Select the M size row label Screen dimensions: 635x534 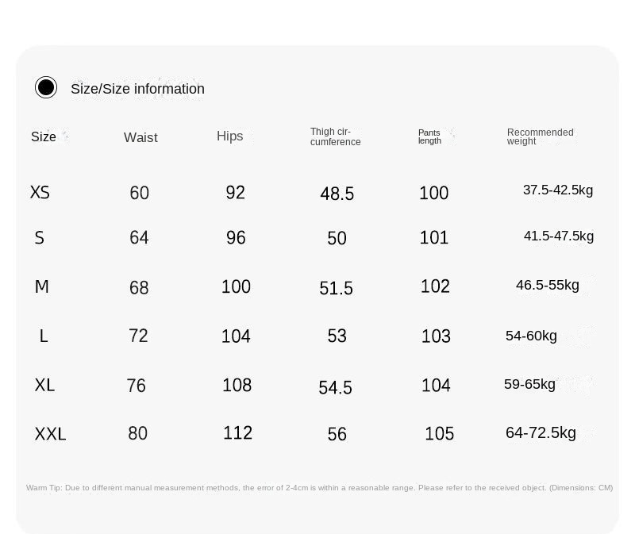click(42, 286)
